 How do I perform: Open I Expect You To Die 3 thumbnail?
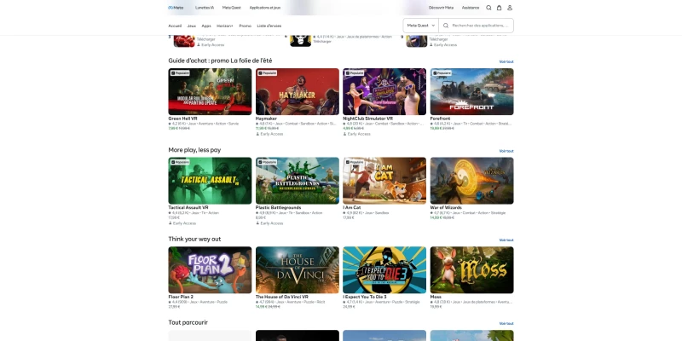pyautogui.click(x=384, y=270)
